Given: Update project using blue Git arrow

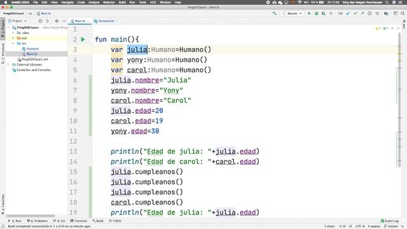Looking at the screenshot, I should tap(348, 13).
